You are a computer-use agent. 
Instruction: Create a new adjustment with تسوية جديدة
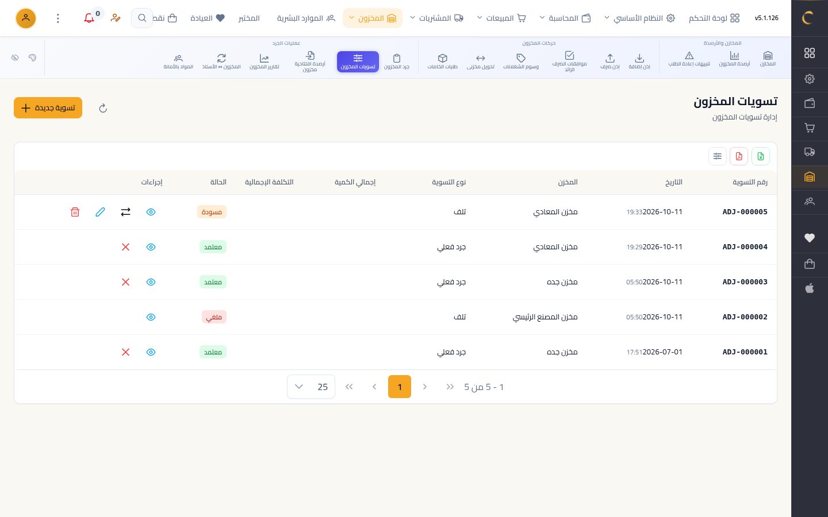48,108
